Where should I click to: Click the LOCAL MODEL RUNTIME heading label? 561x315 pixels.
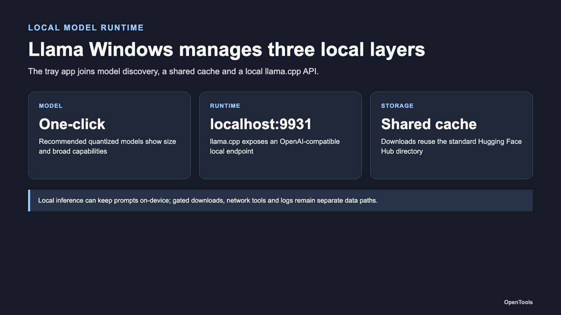pyautogui.click(x=86, y=27)
